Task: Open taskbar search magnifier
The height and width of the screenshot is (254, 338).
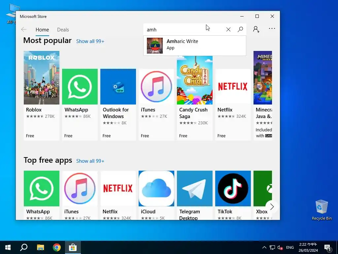Action: click(x=24, y=247)
